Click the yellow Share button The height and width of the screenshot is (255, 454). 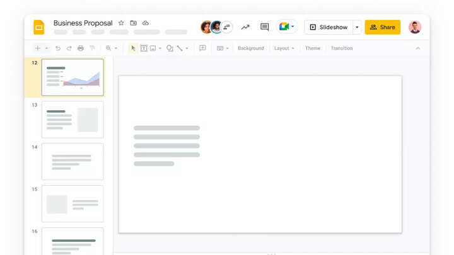click(x=382, y=27)
